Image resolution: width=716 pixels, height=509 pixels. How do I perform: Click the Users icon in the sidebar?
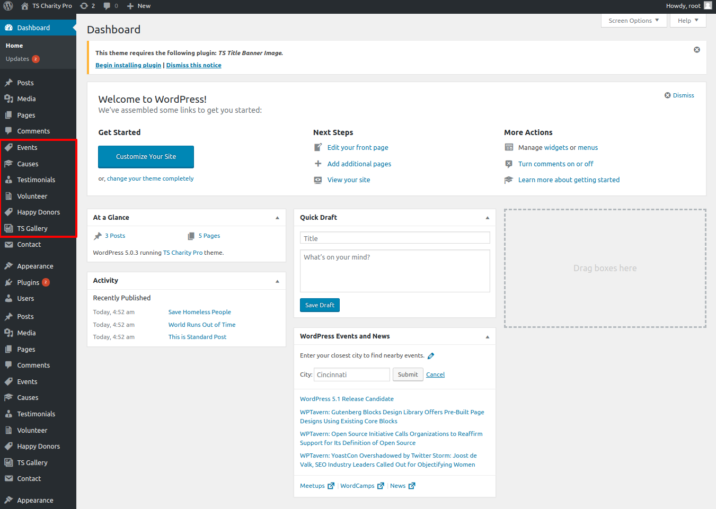pyautogui.click(x=8, y=299)
